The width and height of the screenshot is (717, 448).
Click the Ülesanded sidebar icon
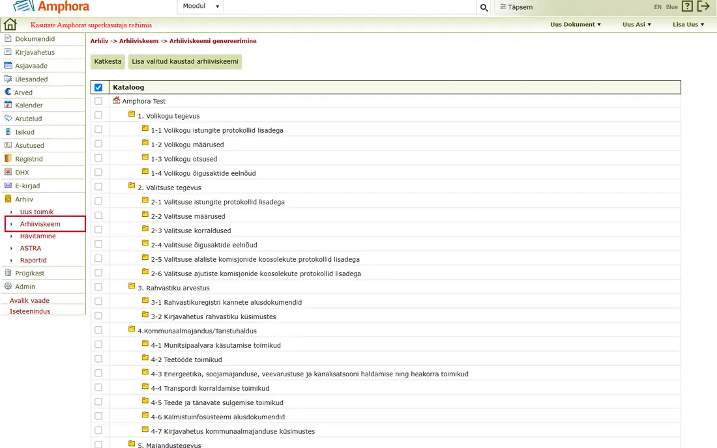pos(8,79)
